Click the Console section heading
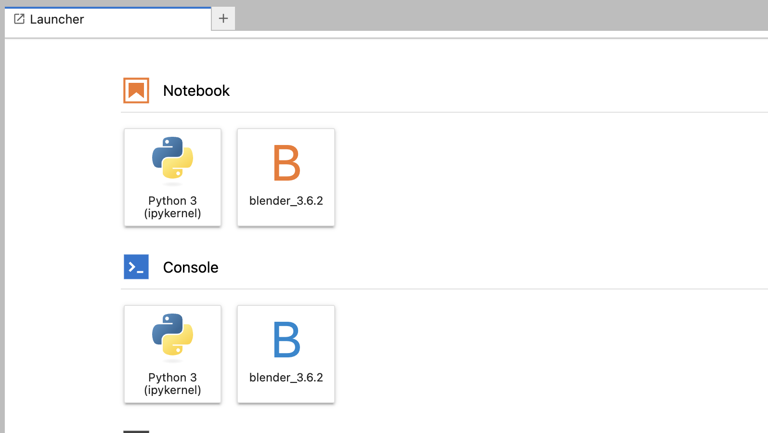Screen dimensions: 768x433 coord(191,267)
